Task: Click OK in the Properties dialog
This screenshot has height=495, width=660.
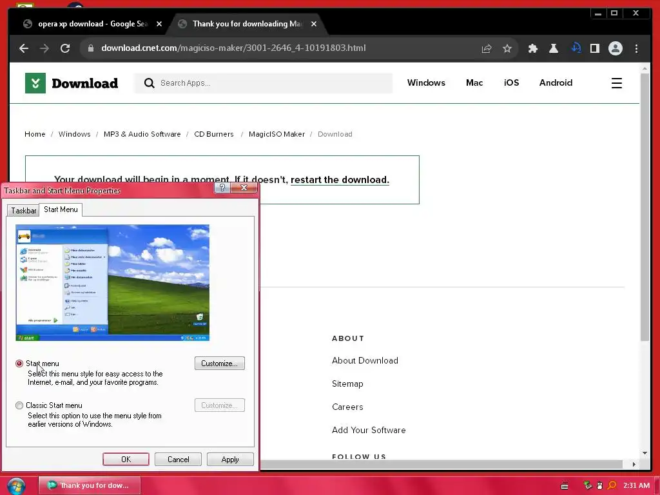Action: 126,459
